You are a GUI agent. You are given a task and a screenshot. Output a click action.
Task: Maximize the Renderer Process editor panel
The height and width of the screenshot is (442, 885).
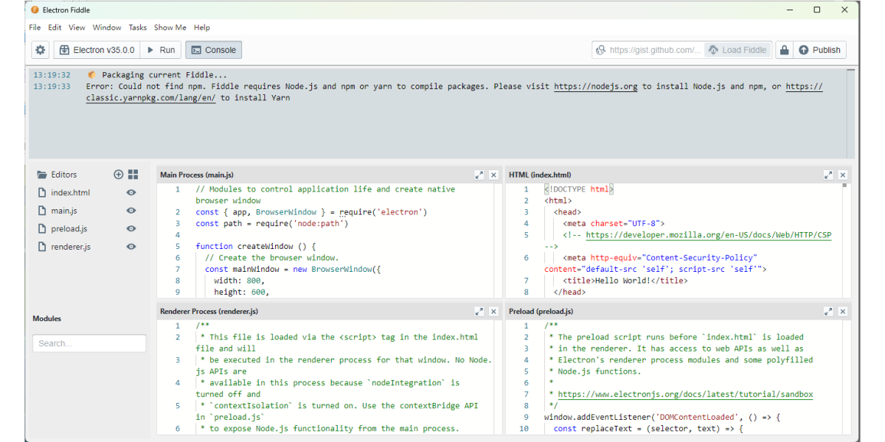(x=479, y=312)
